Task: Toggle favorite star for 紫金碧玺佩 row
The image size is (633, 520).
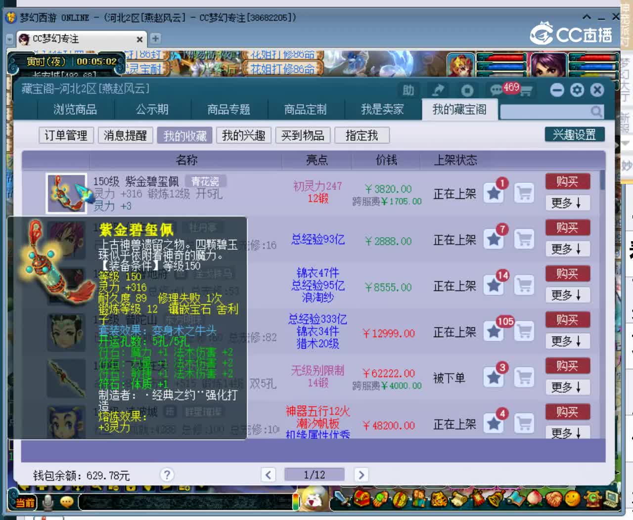Action: click(494, 193)
